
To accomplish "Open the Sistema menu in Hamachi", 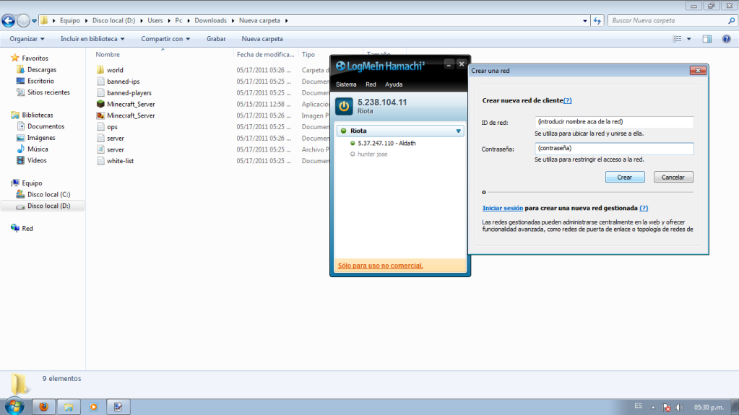I will click(346, 84).
